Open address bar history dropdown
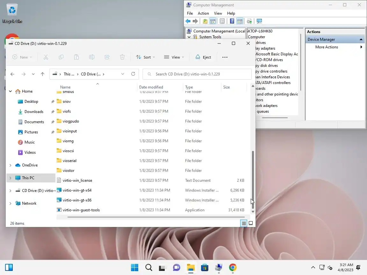 [123, 74]
